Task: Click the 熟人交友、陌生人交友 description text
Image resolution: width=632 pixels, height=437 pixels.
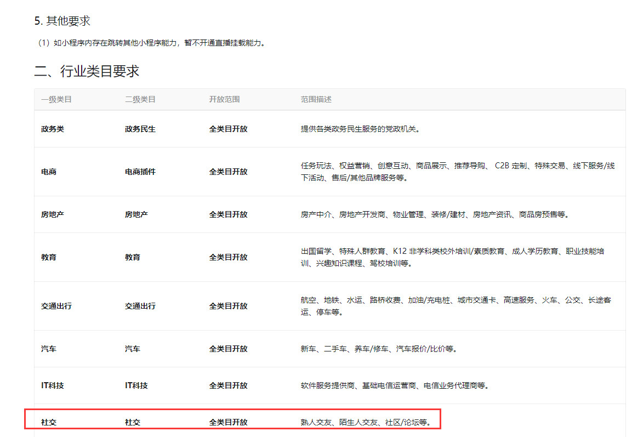Action: (x=366, y=422)
